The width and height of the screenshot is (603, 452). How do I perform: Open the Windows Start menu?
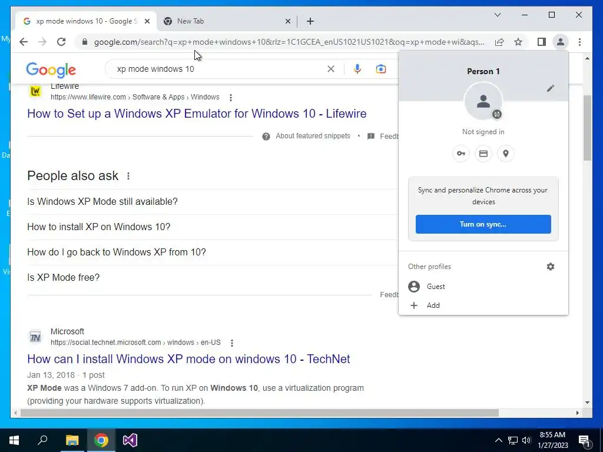click(14, 440)
